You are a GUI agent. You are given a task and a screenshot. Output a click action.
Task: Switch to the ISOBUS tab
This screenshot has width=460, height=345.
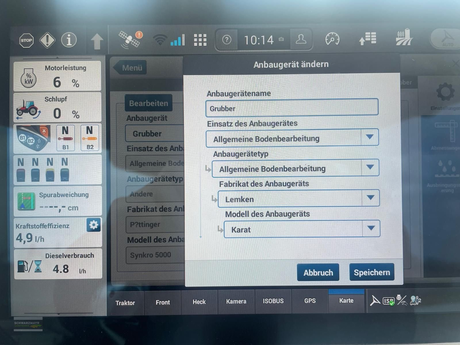tap(273, 301)
